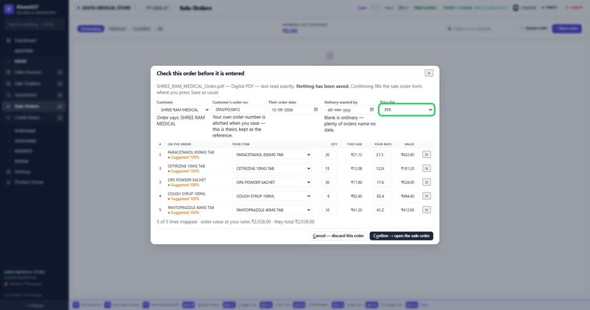Click quantity field of Cough Syrup row
The height and width of the screenshot is (310, 590).
329,196
